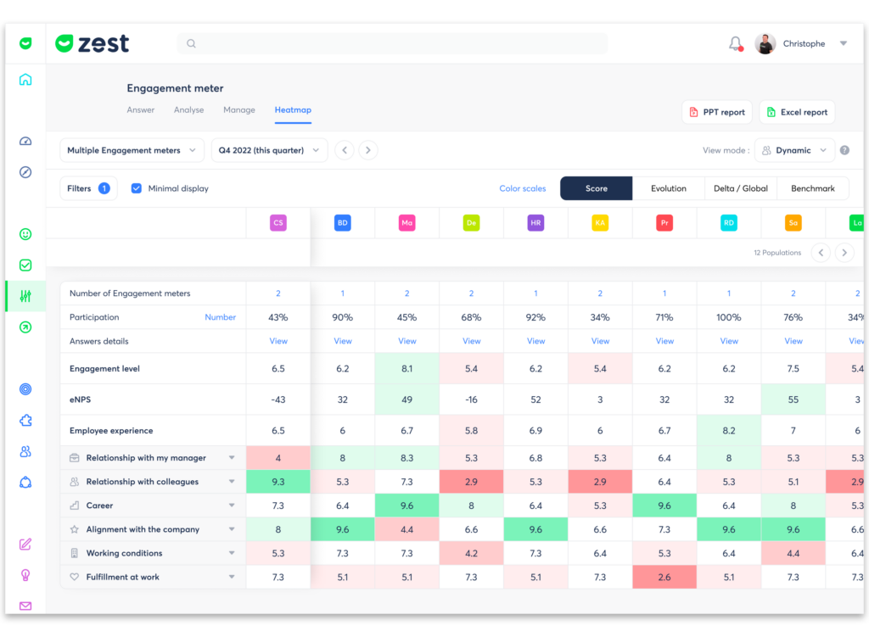Click the compass icon in sidebar
Screen dimensions: 869x637
click(25, 172)
